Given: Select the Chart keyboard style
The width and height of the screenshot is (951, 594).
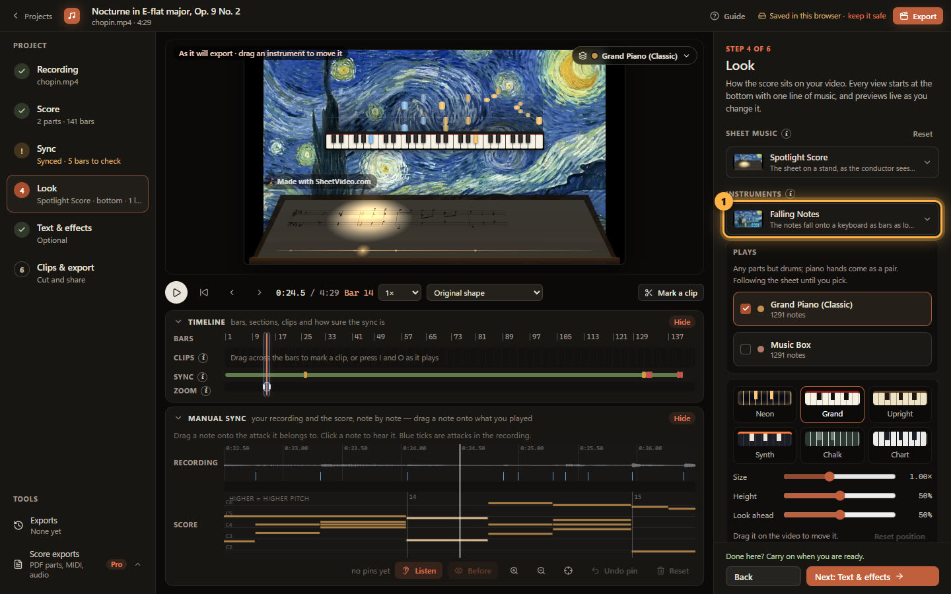Looking at the screenshot, I should [x=899, y=445].
